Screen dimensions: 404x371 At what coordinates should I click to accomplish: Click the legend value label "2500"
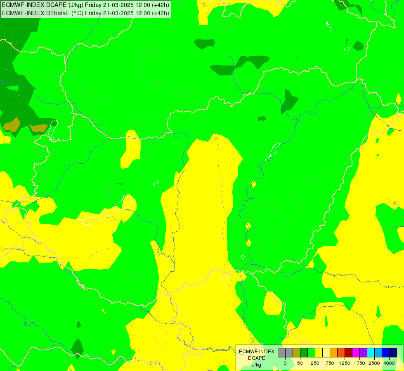click(374, 363)
